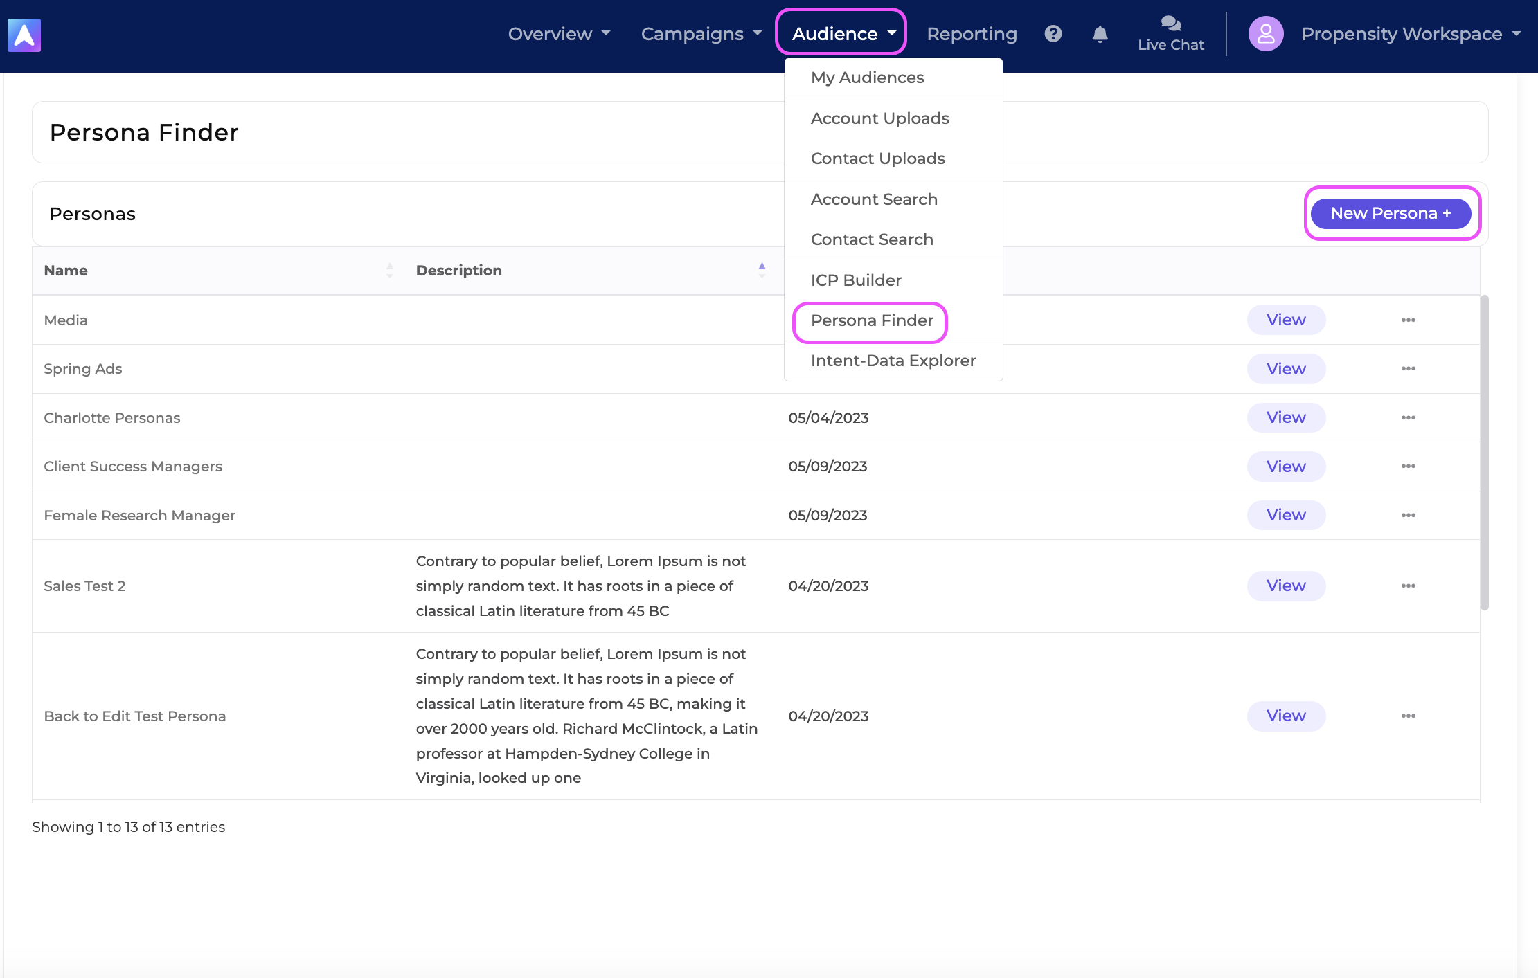Open Live Chat
Viewport: 1538px width, 978px height.
pos(1171,34)
